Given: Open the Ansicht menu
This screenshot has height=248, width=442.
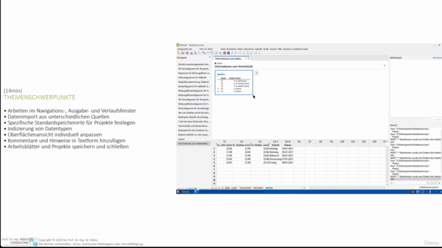Looking at the screenshot, I should point(273,49).
